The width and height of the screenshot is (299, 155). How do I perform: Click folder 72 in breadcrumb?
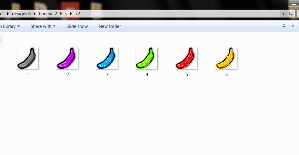tap(77, 14)
